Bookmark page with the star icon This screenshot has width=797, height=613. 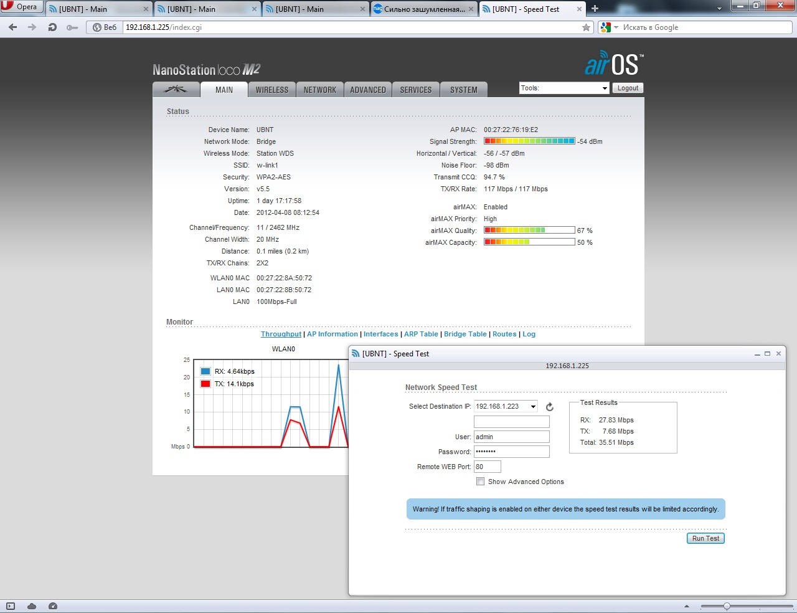586,27
